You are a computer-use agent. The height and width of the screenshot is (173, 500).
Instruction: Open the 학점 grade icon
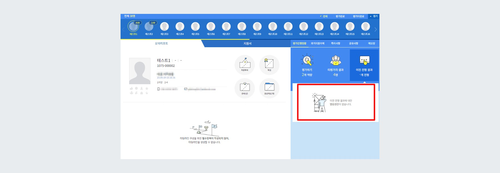click(x=269, y=65)
